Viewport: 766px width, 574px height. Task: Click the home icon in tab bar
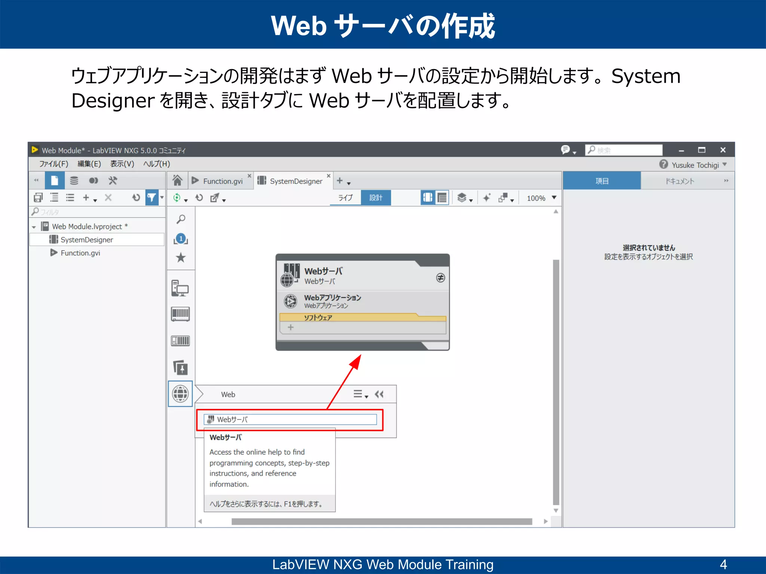tap(177, 181)
